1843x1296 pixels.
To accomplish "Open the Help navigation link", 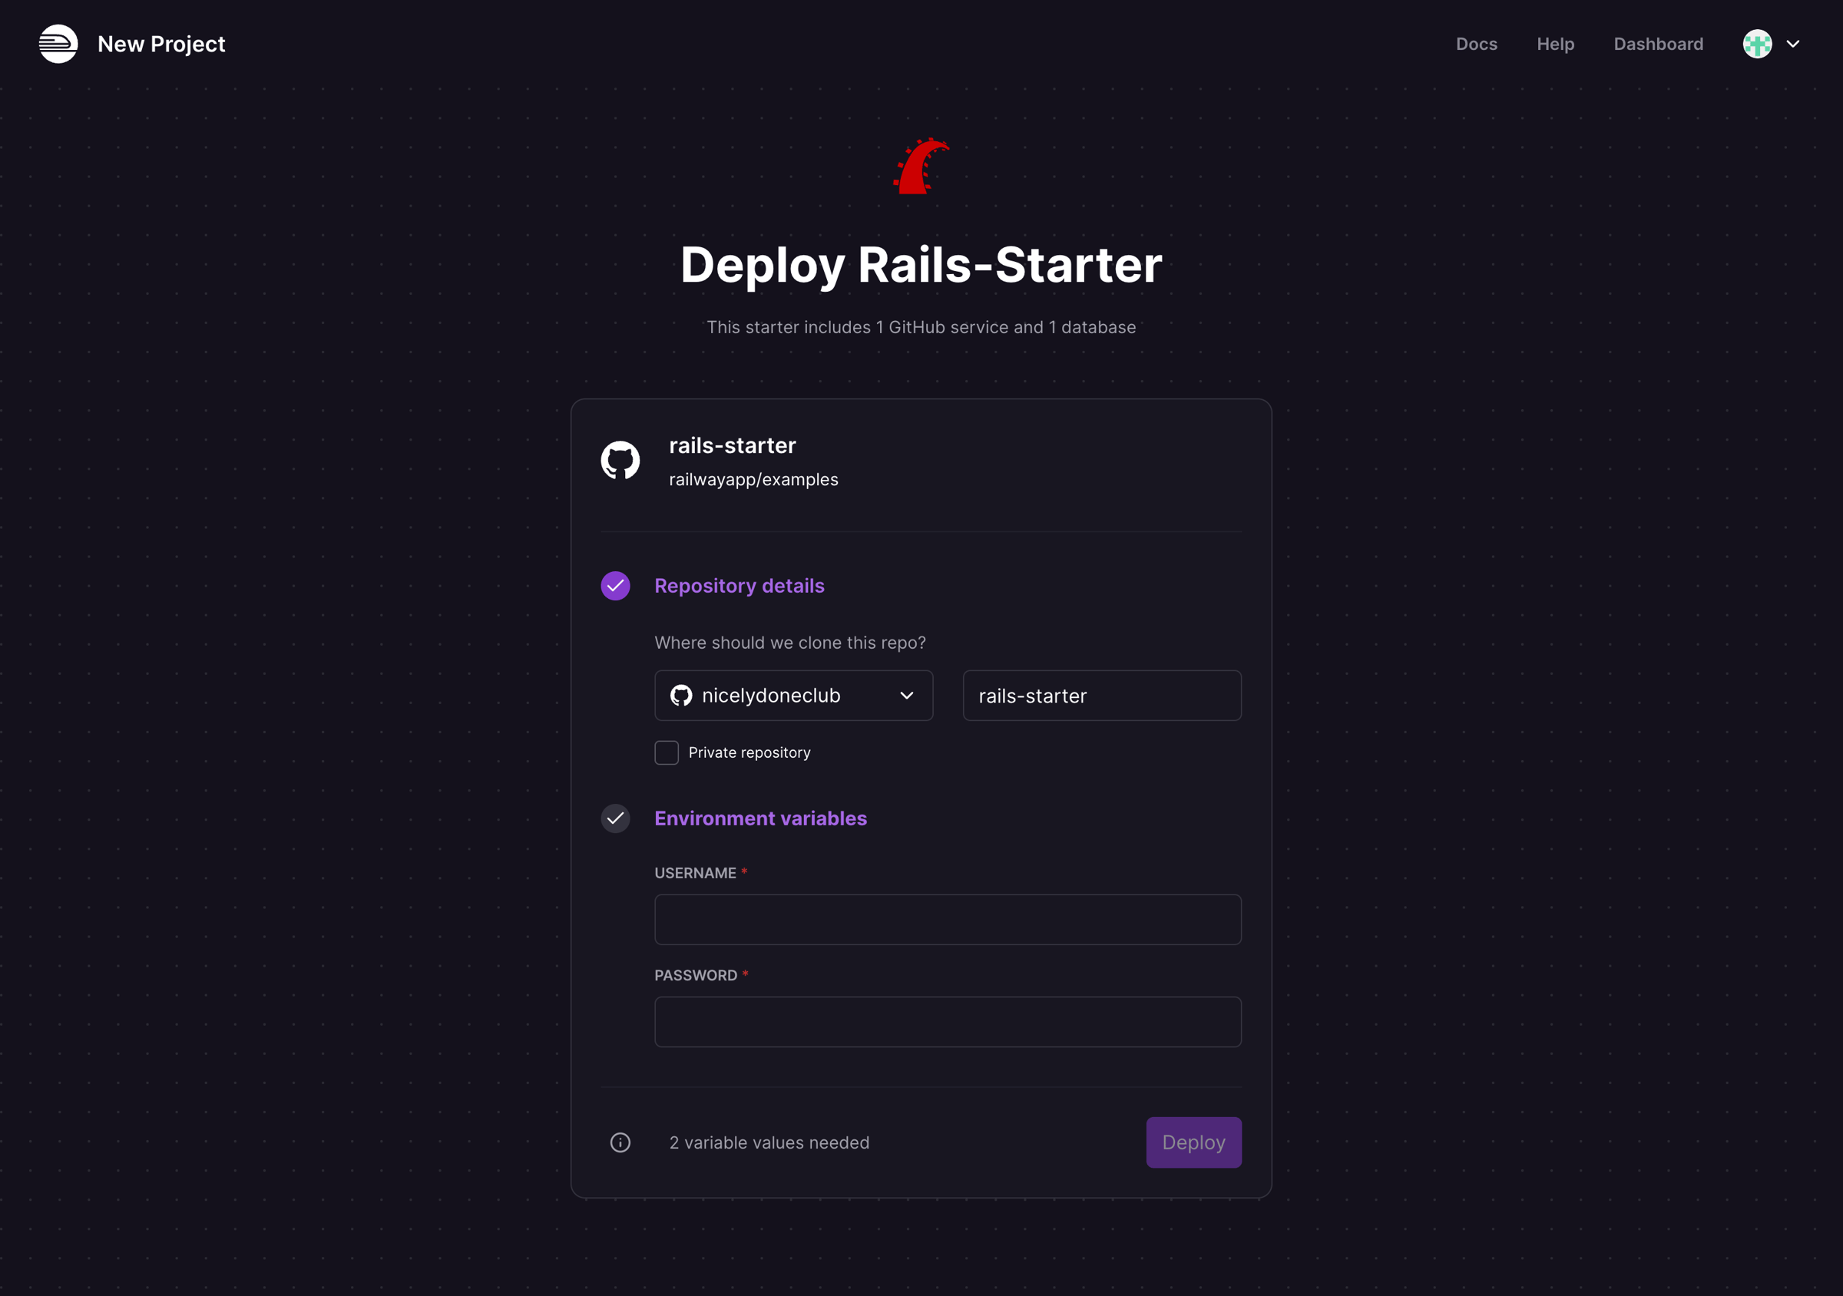I will (1556, 44).
